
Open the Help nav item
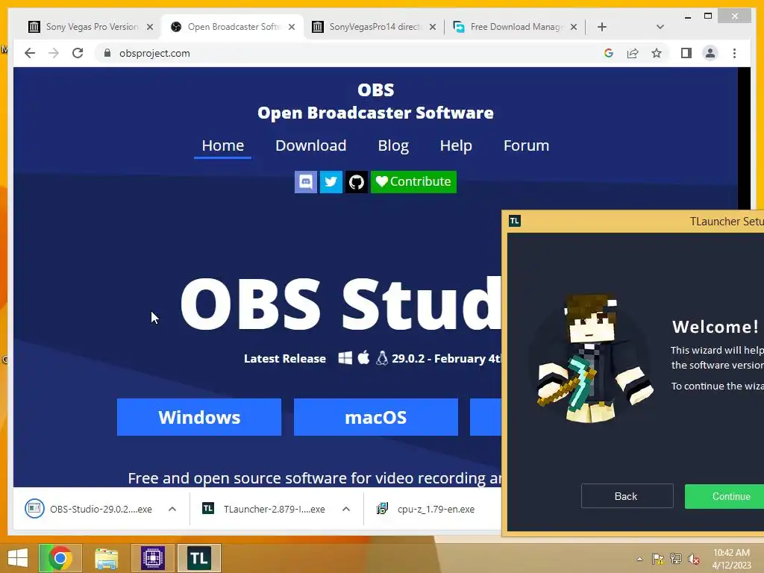[x=456, y=145]
